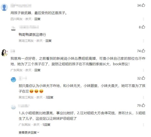Like the comment with 79 thumbs-up
The image size is (151, 137).
coord(143,105)
